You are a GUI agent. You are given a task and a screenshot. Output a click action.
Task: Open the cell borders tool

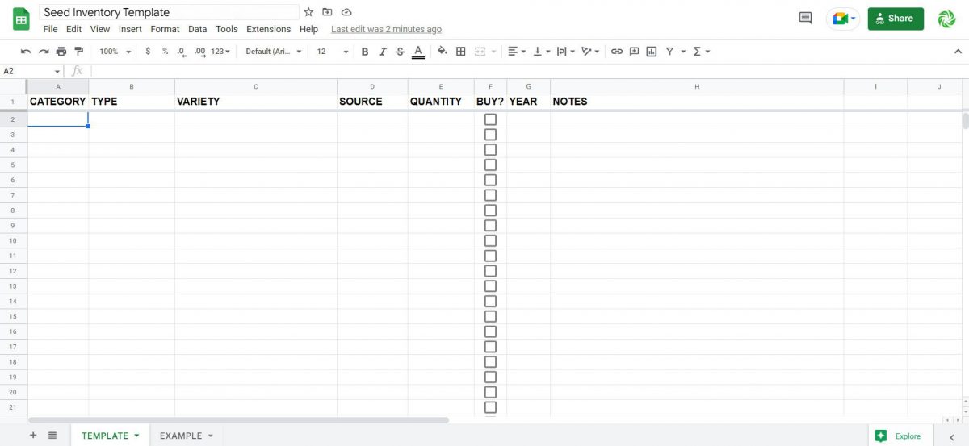[x=461, y=52]
